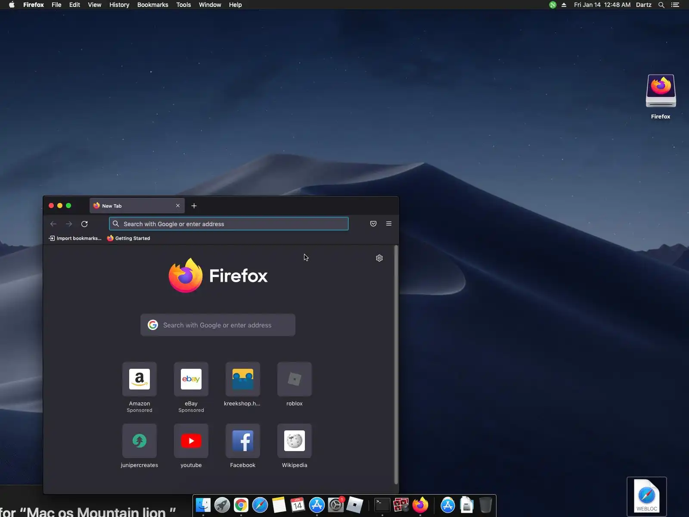Open the Apple menu

pos(12,5)
